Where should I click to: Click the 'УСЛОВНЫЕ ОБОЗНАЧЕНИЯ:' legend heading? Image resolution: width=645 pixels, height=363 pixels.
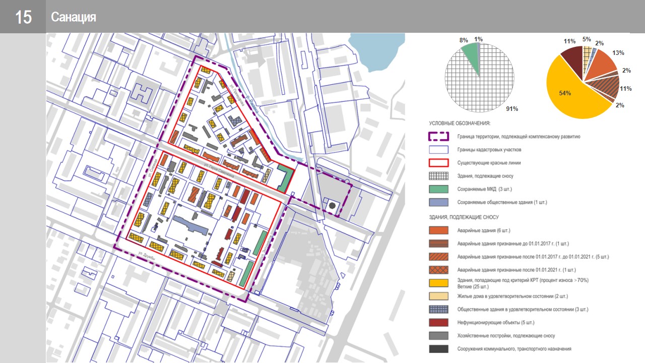click(460, 123)
